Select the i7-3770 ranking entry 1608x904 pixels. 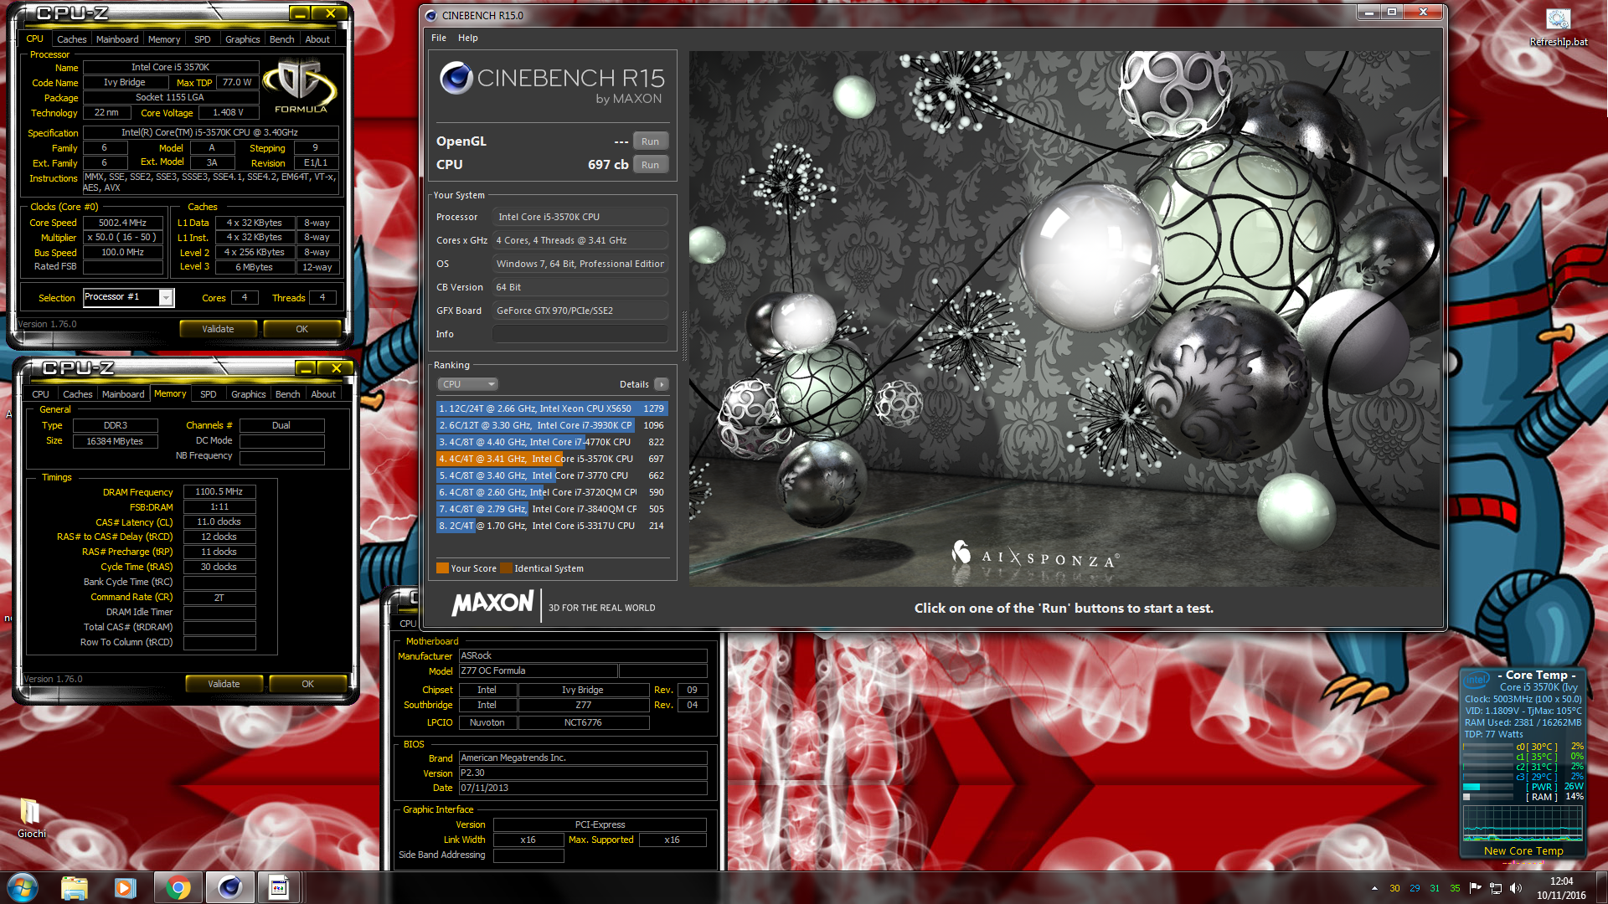pyautogui.click(x=552, y=475)
